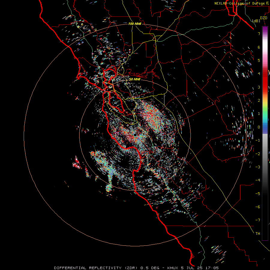The width and height of the screenshot is (270, 270).
Task: Select the "-6" value on the dB scale
Action: 258,207
